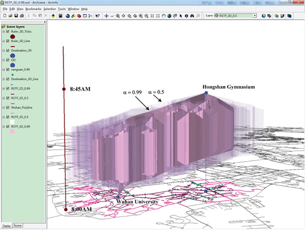Click the Expand Field of View icon
This screenshot has height=230, width=305.
[158, 16]
